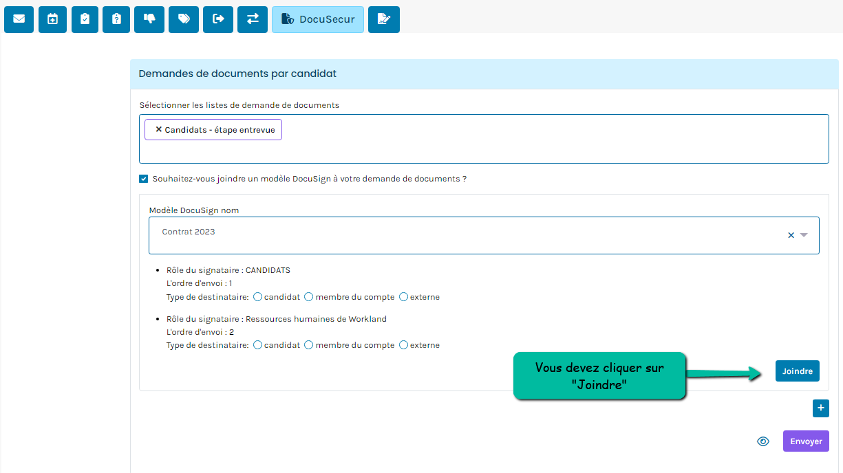The height and width of the screenshot is (473, 843).
Task: Select 'externe' for Ressources humaines de Workland
Action: click(x=403, y=345)
